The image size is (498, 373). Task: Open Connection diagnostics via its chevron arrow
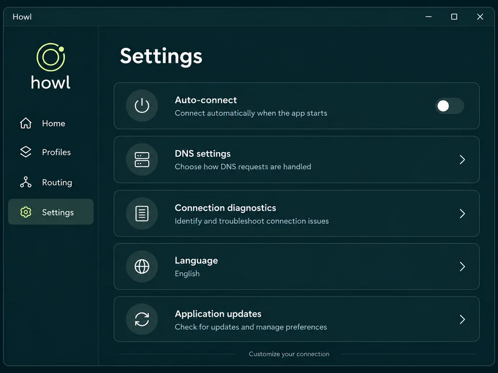coord(463,213)
